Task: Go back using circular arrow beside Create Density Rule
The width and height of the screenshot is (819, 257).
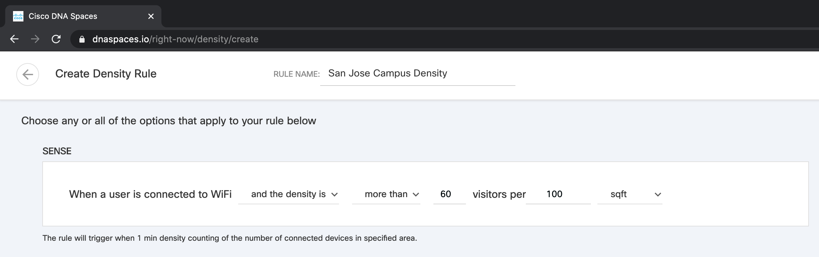Action: (x=28, y=74)
